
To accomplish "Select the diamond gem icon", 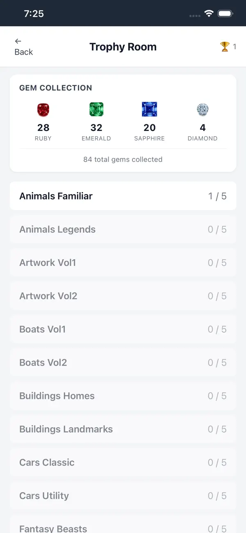I will (203, 110).
